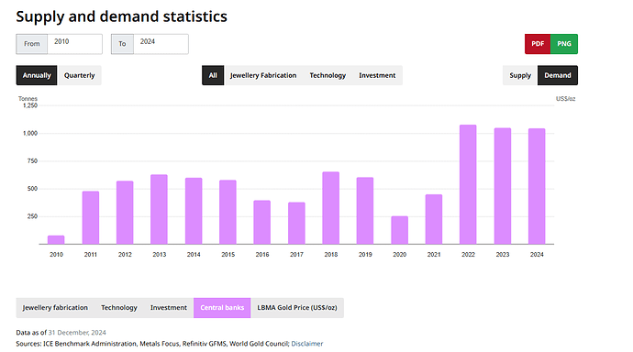633x352 pixels.
Task: Toggle the Supply view
Action: (520, 75)
